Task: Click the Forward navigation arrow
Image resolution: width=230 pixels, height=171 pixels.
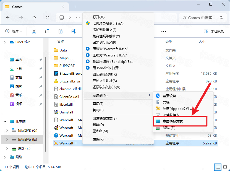Action: coord(21,18)
